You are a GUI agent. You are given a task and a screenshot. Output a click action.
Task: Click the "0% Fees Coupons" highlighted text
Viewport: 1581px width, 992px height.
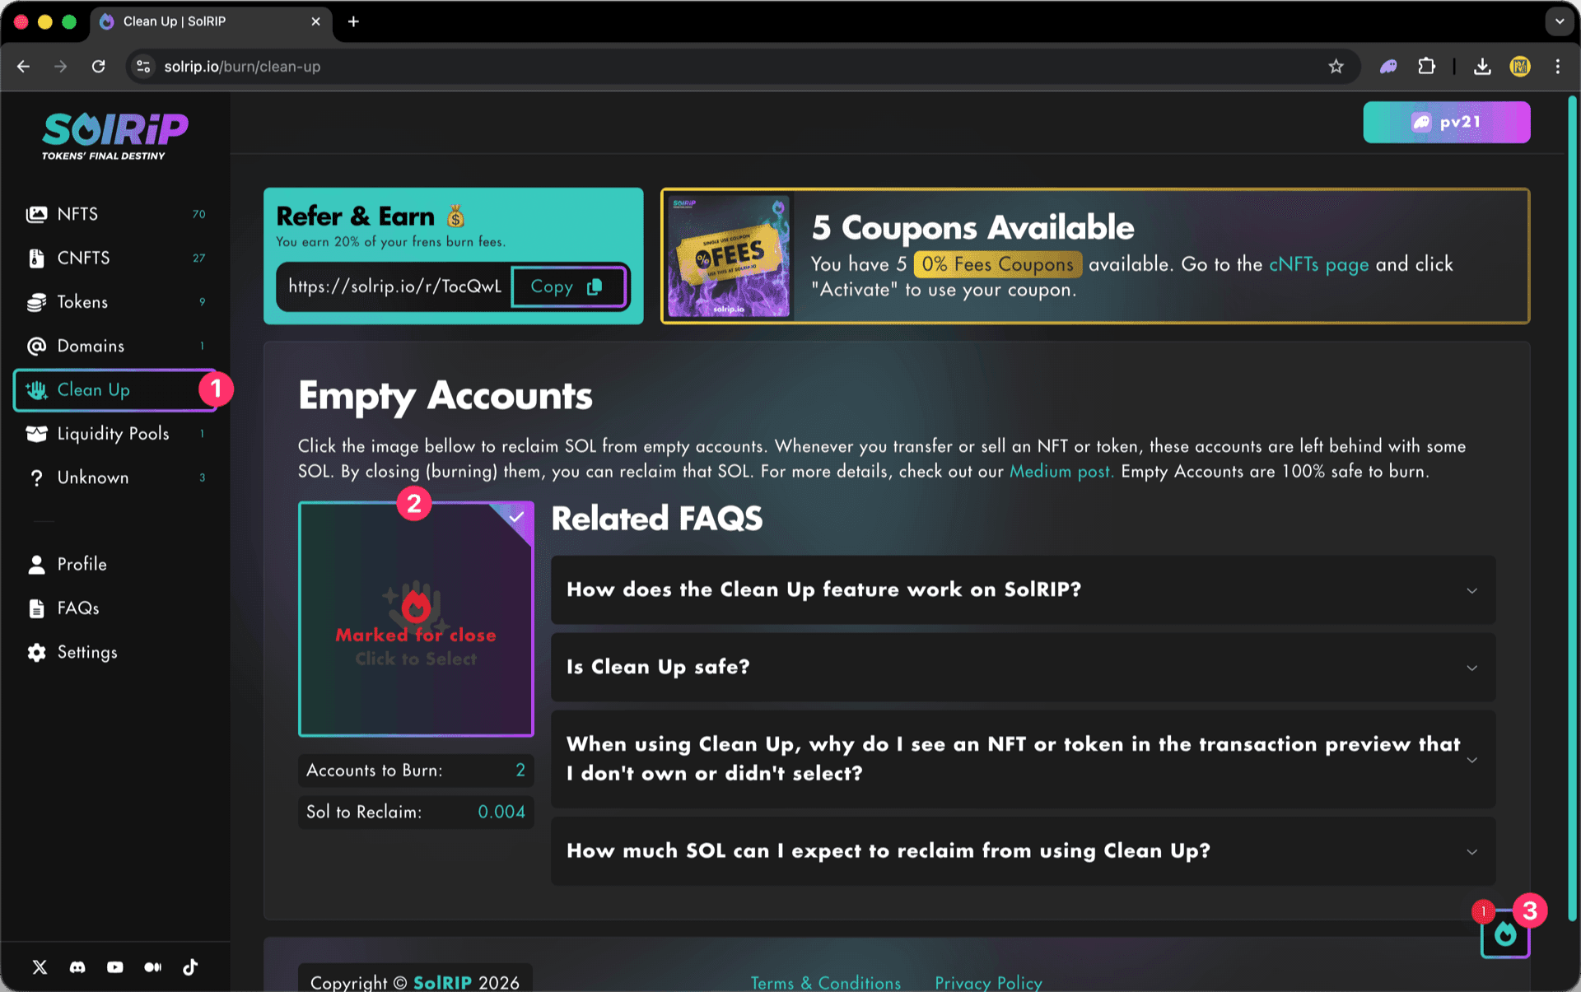998,264
